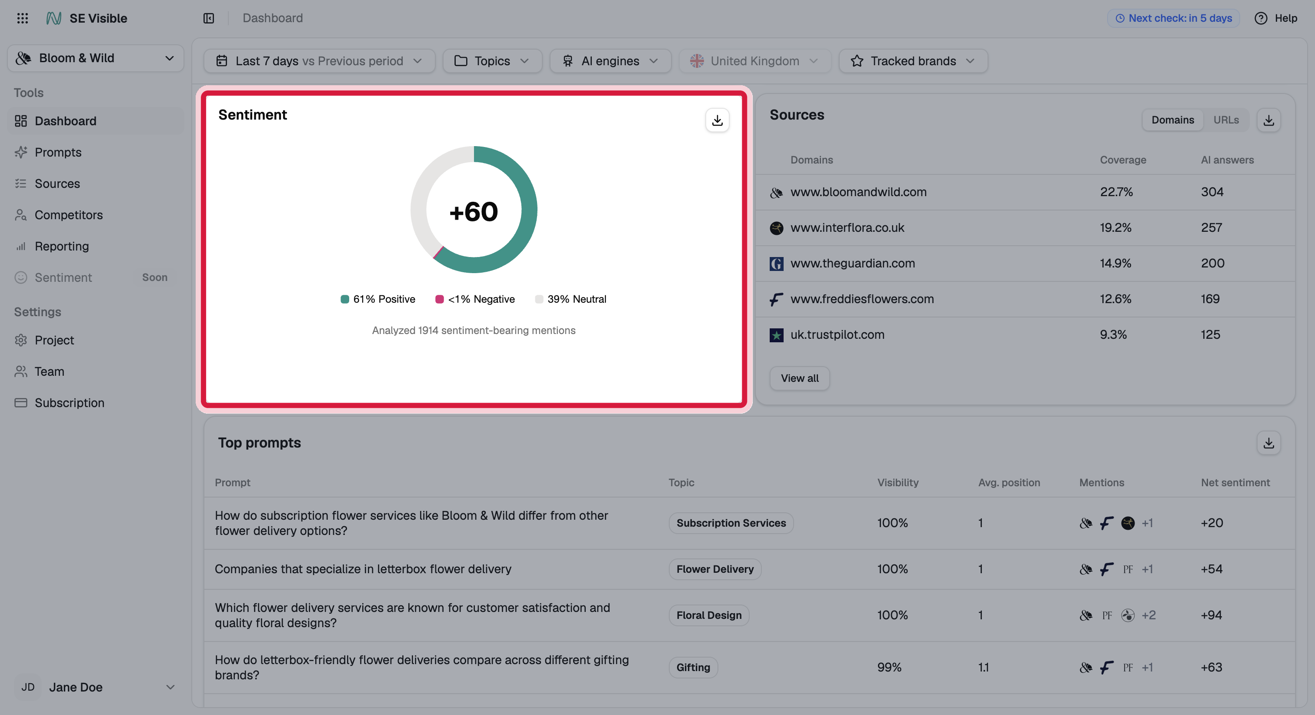Switch Sources view to Domains

pyautogui.click(x=1172, y=120)
